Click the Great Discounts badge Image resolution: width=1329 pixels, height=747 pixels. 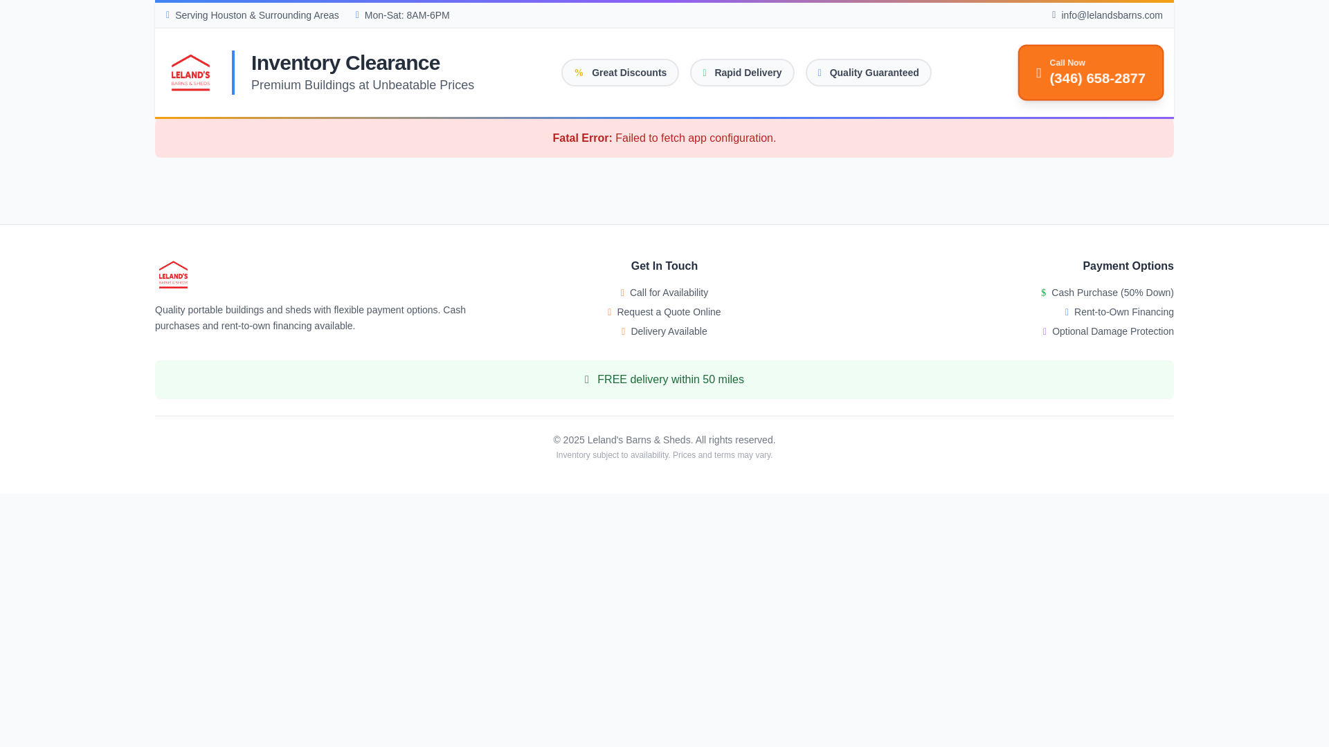[620, 73]
